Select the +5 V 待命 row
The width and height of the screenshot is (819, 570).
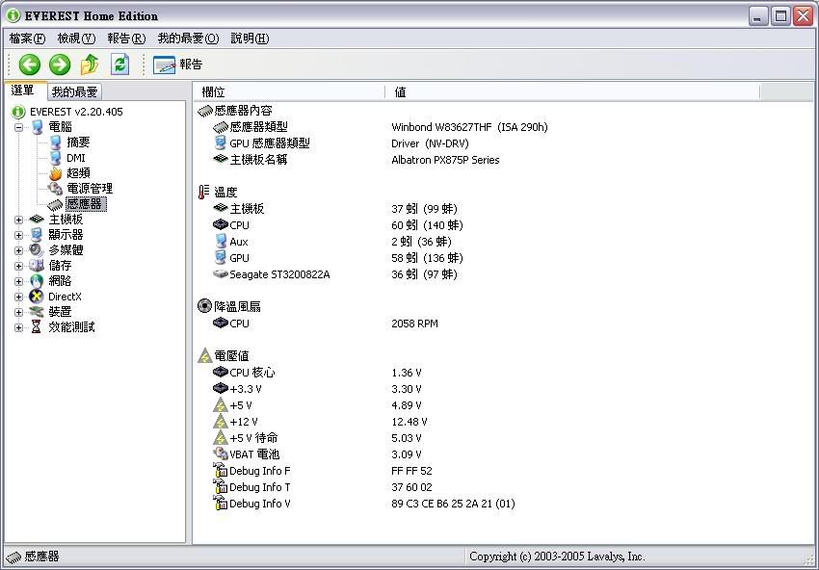[x=318, y=438]
